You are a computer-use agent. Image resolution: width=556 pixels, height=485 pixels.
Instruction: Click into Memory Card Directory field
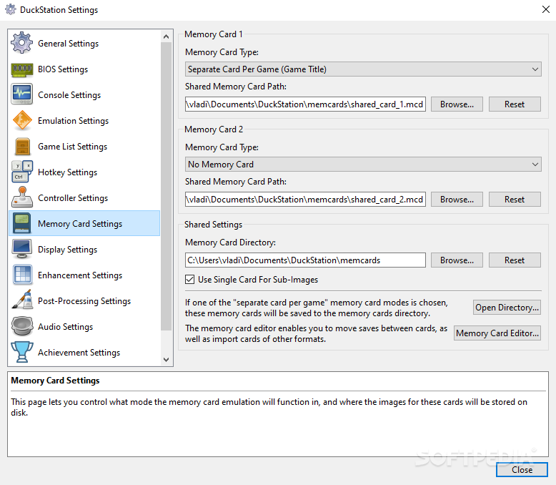(x=305, y=260)
